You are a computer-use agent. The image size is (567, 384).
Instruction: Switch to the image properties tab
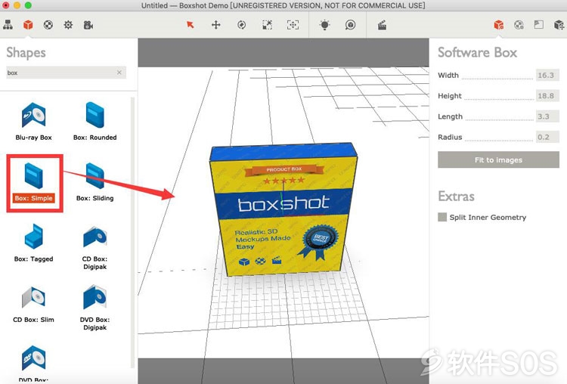coord(539,25)
